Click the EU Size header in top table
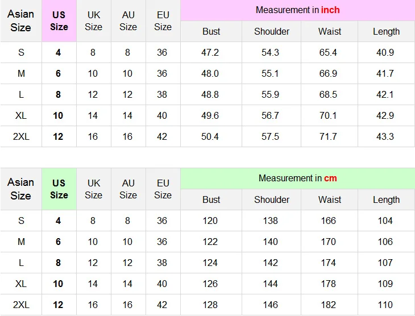Viewport: 415px width, 316px height. (x=163, y=21)
